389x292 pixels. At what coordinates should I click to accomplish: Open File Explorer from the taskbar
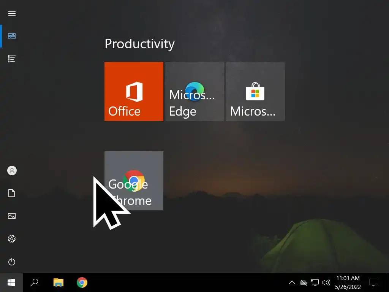click(x=59, y=282)
